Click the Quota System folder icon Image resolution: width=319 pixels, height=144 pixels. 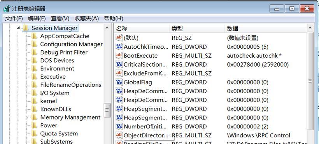pos(34,133)
